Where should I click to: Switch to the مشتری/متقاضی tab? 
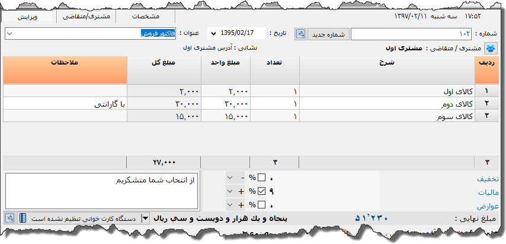coord(86,17)
